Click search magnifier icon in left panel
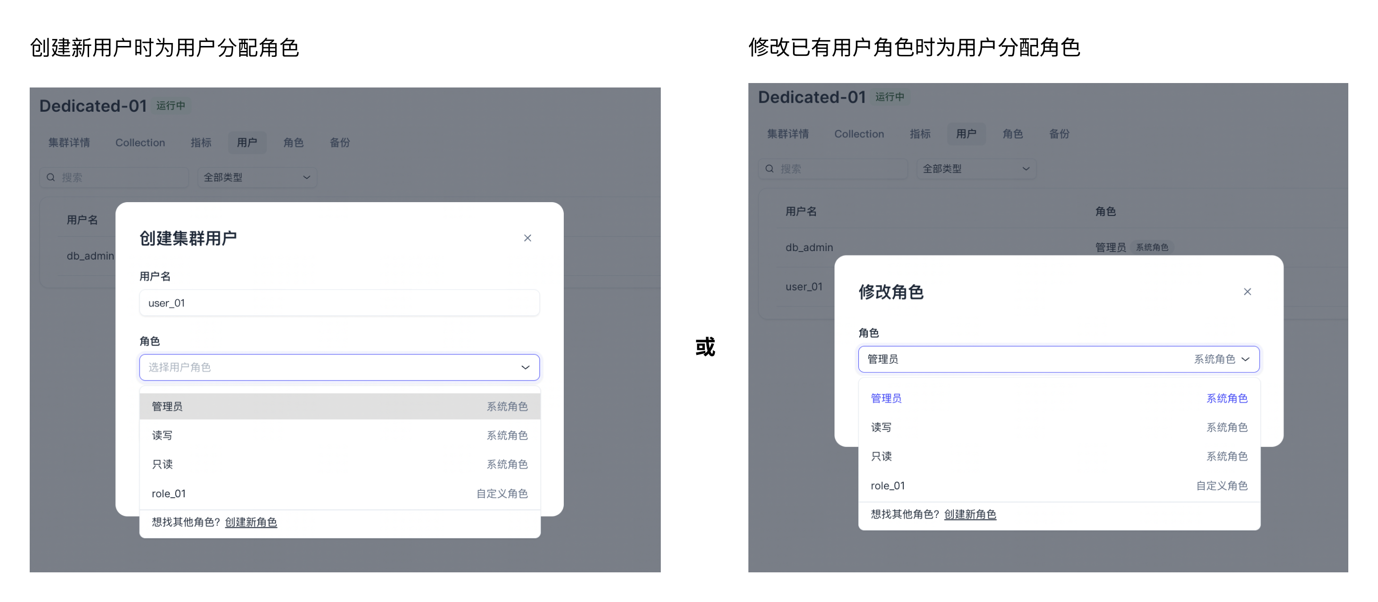The height and width of the screenshot is (602, 1378). pyautogui.click(x=51, y=177)
